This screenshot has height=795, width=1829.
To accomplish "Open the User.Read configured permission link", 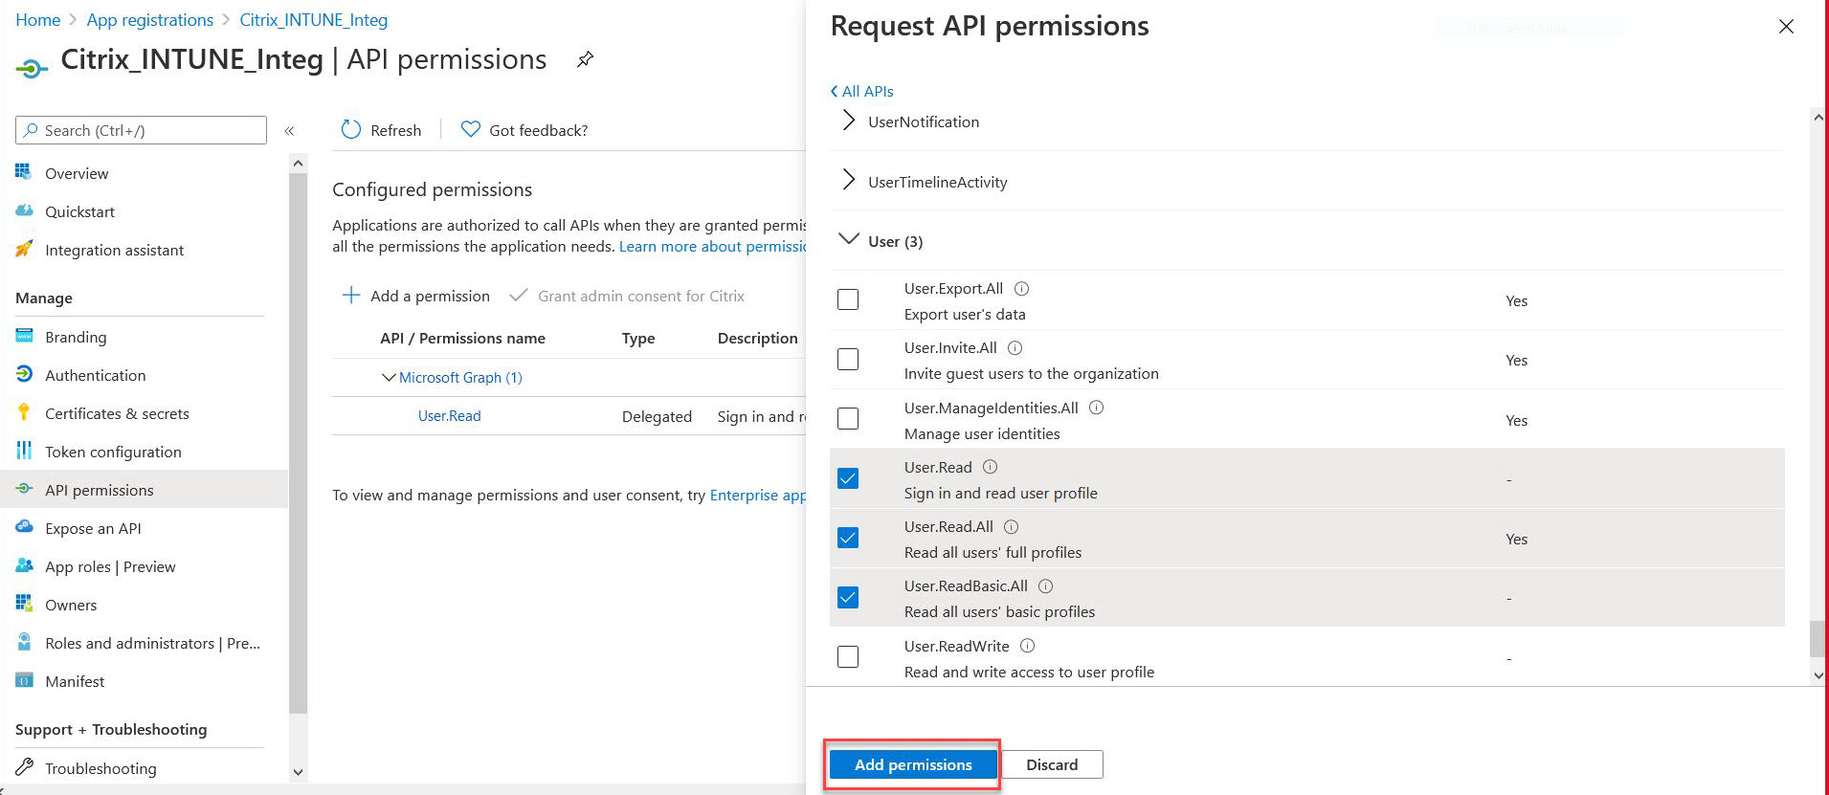I will click(450, 416).
